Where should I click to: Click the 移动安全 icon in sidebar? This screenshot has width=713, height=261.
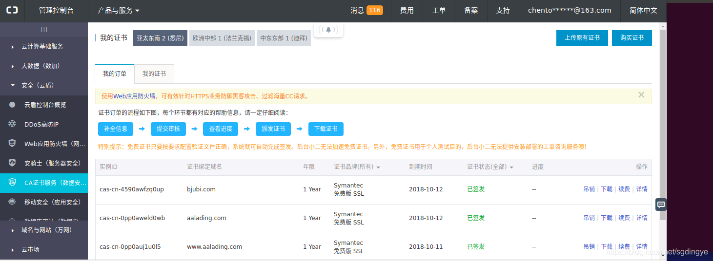point(12,202)
